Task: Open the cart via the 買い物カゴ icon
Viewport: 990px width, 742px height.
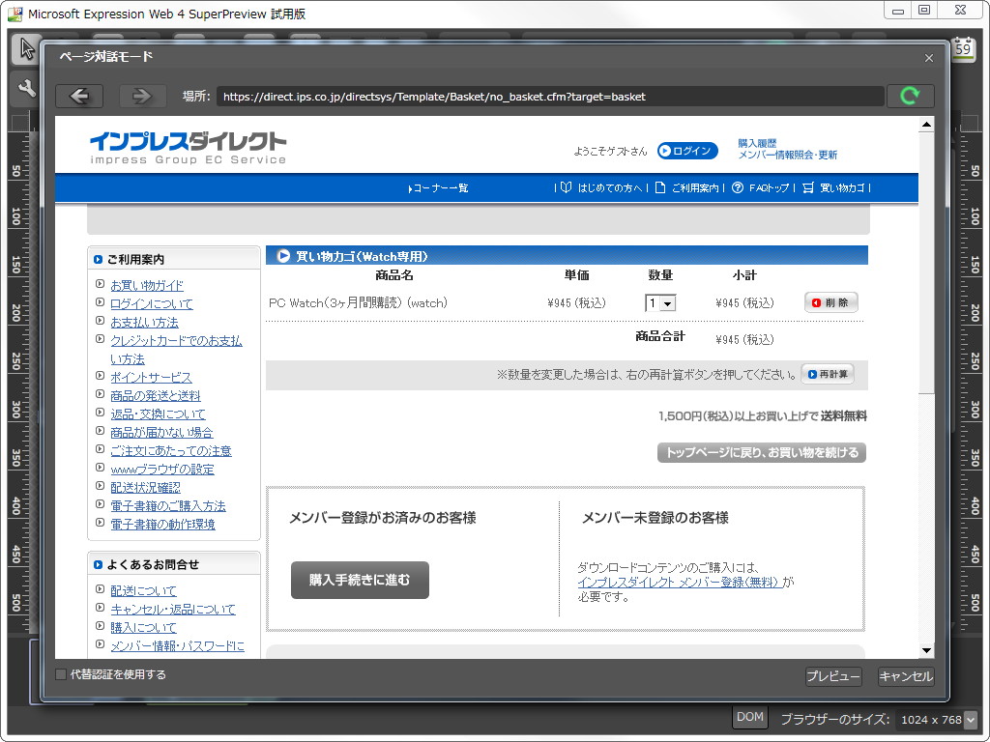Action: click(833, 188)
